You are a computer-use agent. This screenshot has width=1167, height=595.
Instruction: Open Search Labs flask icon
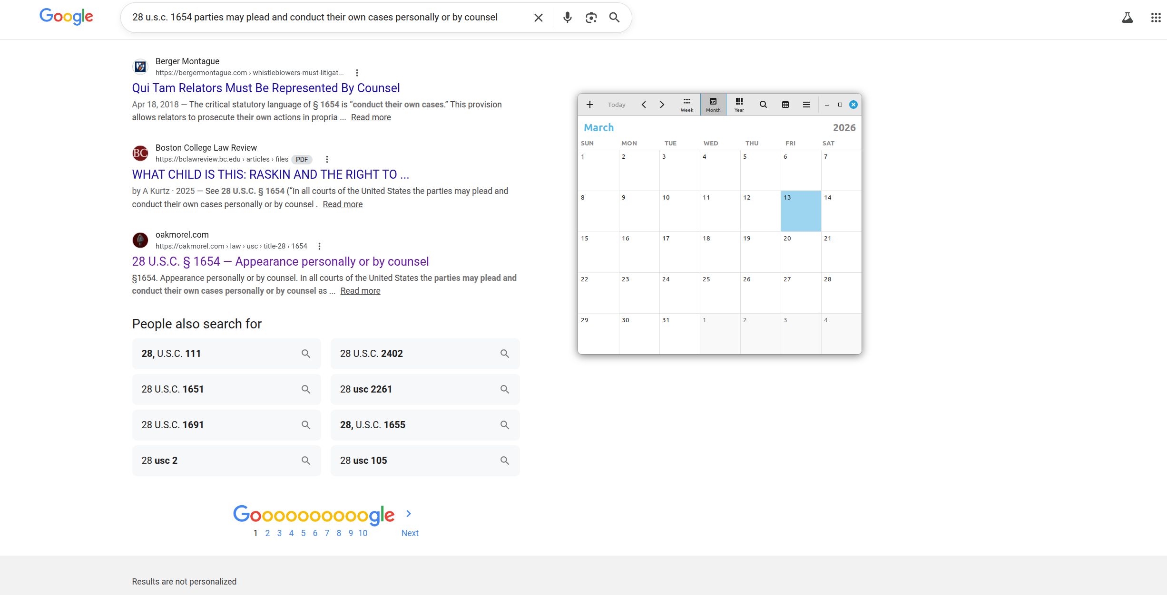coord(1127,18)
